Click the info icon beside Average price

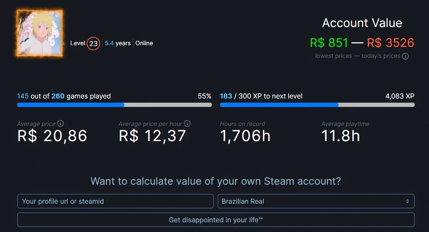[60, 124]
